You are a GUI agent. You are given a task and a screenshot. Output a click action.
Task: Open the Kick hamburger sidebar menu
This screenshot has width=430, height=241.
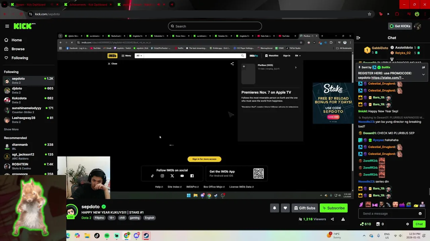point(7,26)
